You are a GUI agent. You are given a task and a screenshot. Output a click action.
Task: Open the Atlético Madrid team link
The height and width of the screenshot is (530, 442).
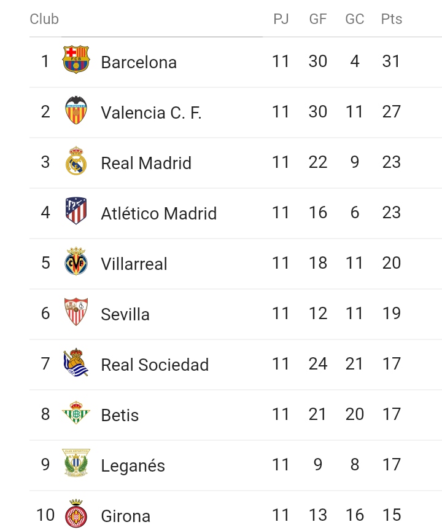tap(158, 213)
